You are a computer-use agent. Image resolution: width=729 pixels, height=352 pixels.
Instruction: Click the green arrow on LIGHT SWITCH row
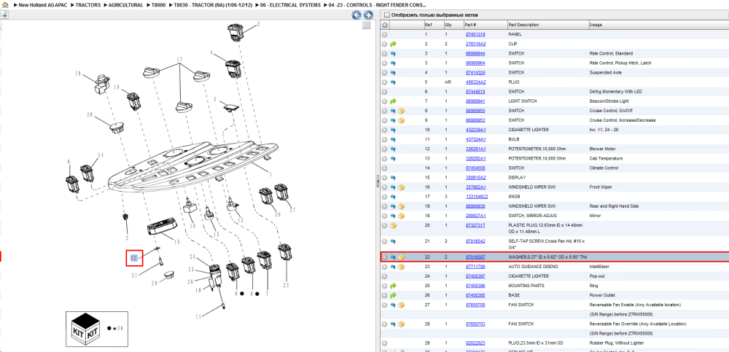pyautogui.click(x=394, y=101)
